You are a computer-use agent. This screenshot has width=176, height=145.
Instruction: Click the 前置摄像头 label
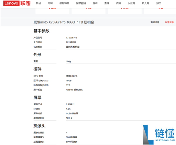click(39, 137)
